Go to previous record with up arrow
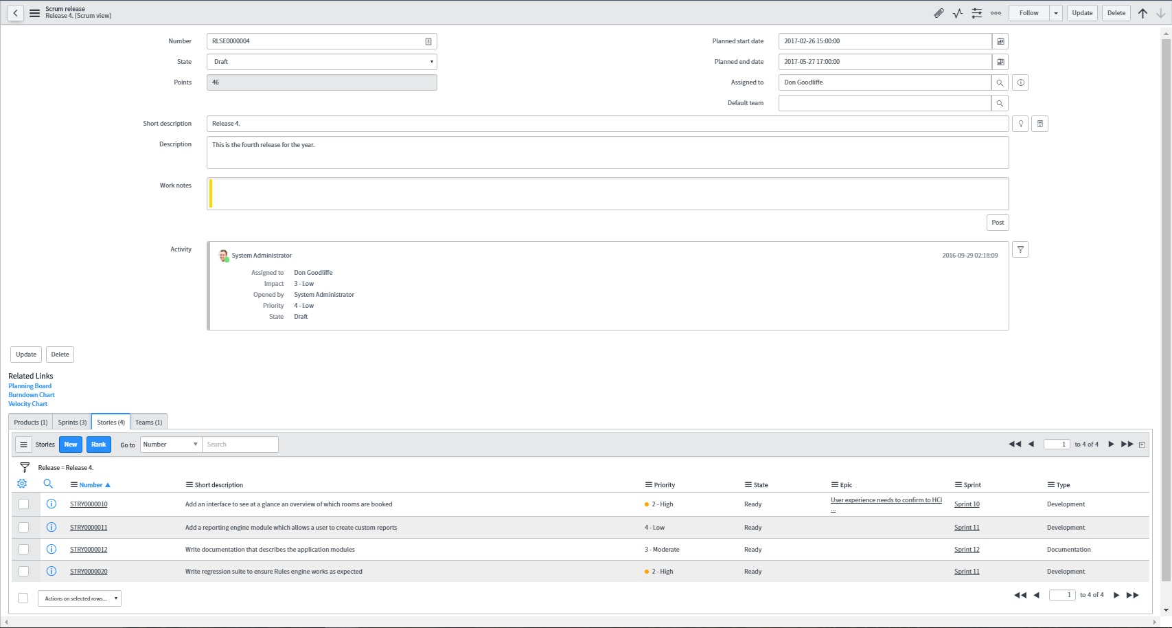The height and width of the screenshot is (628, 1172). point(1142,12)
